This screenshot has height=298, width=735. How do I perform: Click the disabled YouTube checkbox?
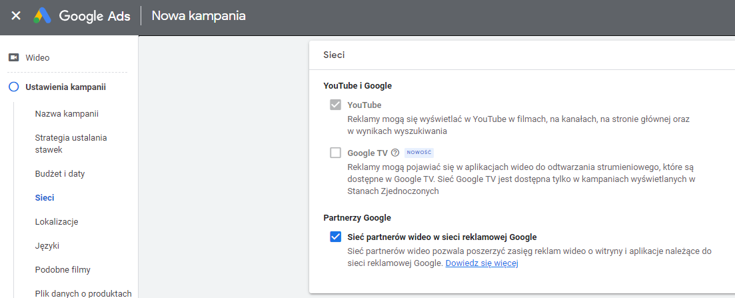coord(335,105)
